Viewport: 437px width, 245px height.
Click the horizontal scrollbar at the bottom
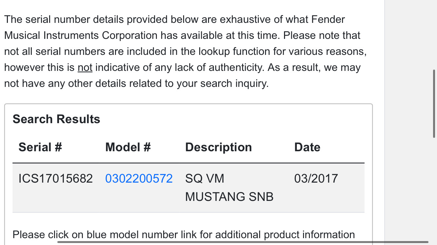point(242,242)
